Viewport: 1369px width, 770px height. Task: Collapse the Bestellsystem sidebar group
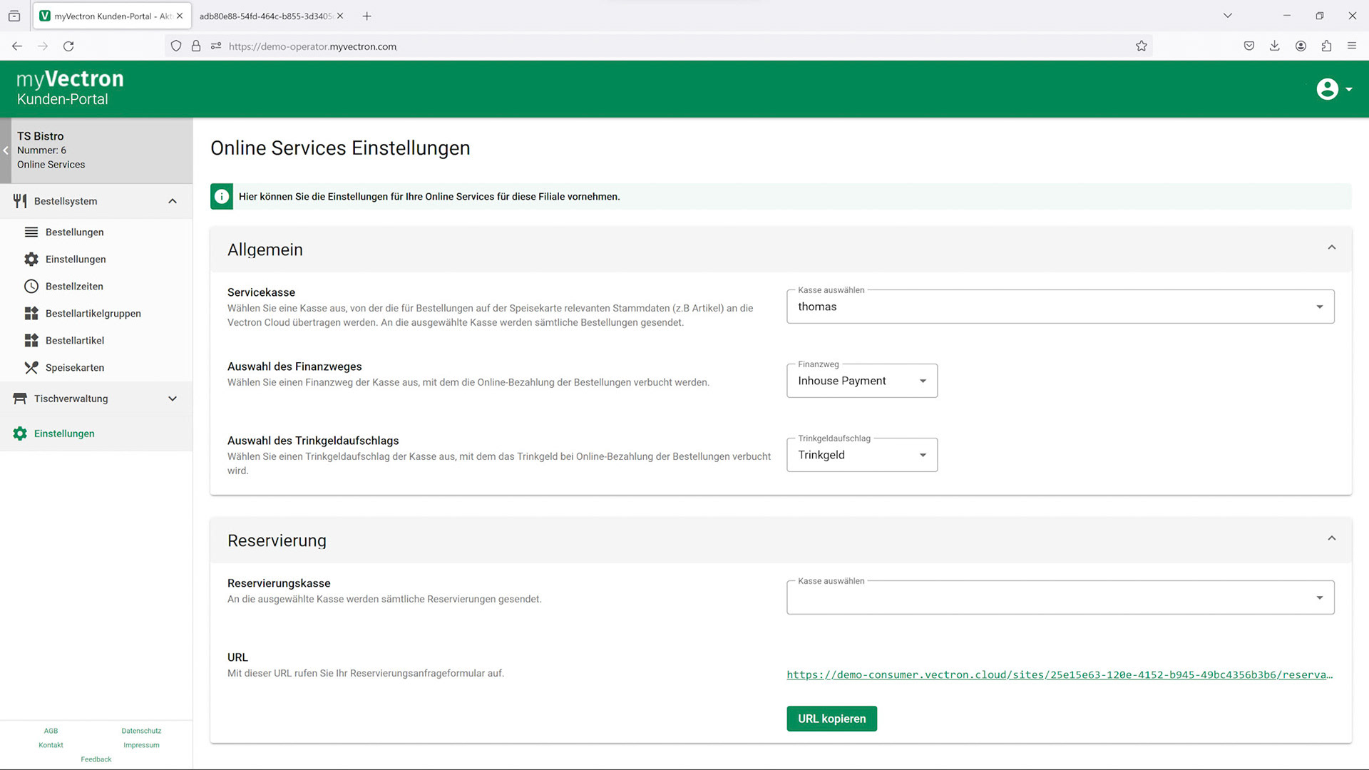point(173,201)
